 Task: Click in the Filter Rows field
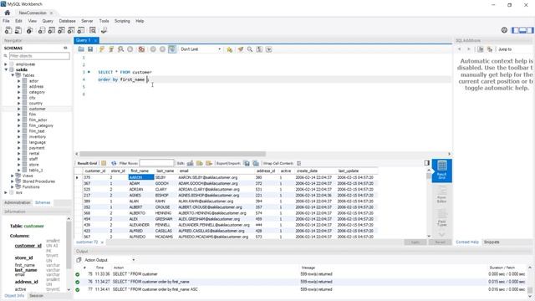[156, 163]
